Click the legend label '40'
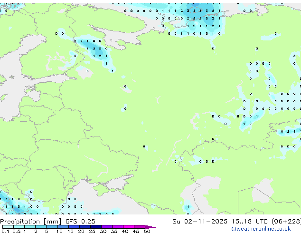This screenshot has height=233, width=301. 125,231
